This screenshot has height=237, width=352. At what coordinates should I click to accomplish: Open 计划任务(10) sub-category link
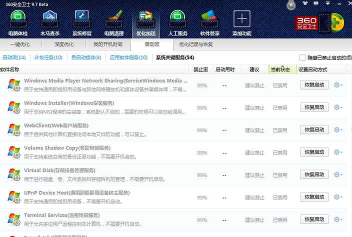pyautogui.click(x=48, y=57)
